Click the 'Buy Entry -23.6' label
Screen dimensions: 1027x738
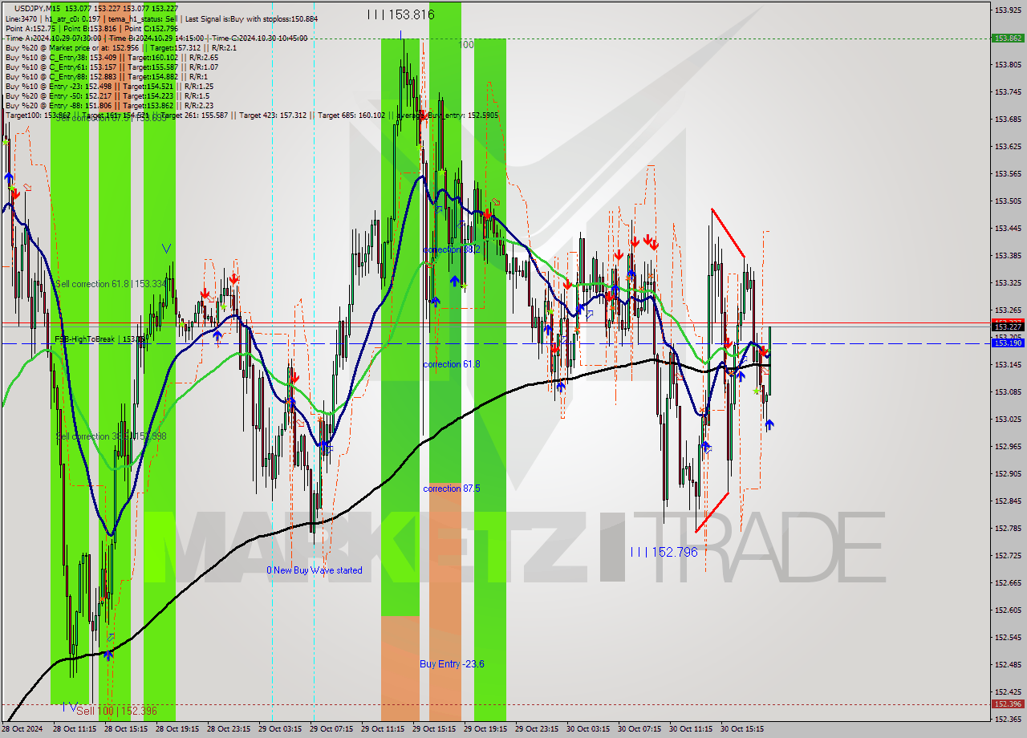click(452, 664)
